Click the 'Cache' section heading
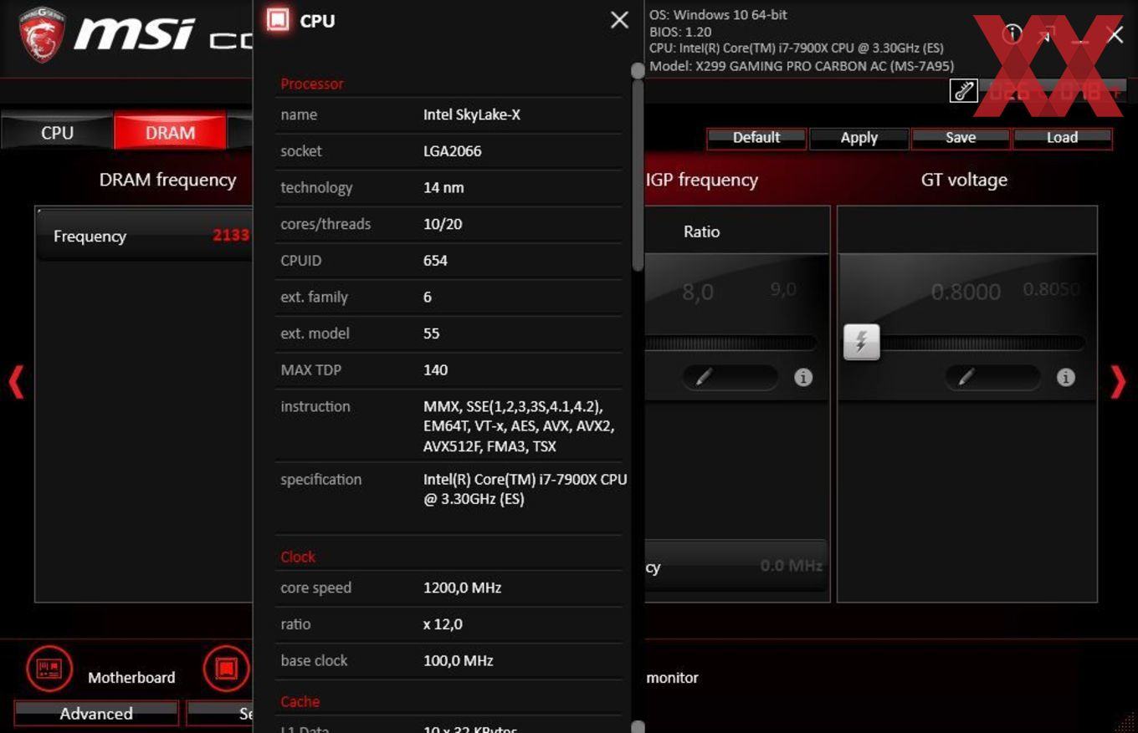The height and width of the screenshot is (733, 1138). [x=300, y=701]
